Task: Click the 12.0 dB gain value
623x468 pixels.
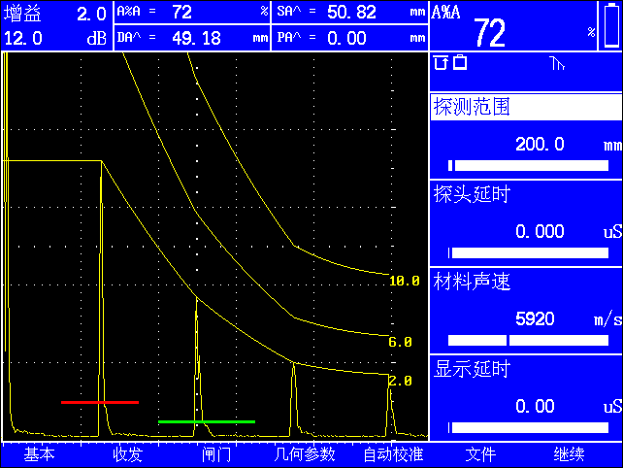Action: pos(55,38)
